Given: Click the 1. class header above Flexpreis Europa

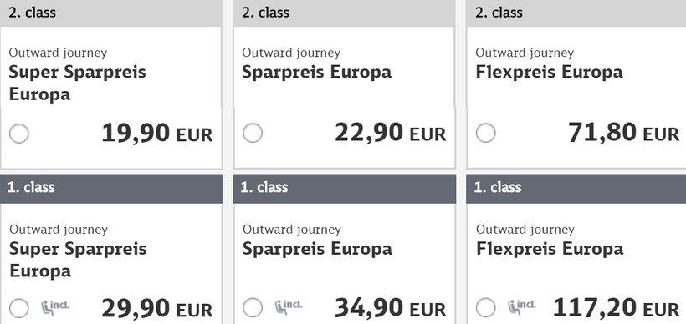Looking at the screenshot, I should click(576, 188).
